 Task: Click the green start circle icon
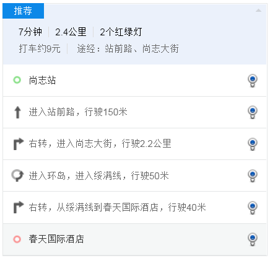tap(17, 80)
